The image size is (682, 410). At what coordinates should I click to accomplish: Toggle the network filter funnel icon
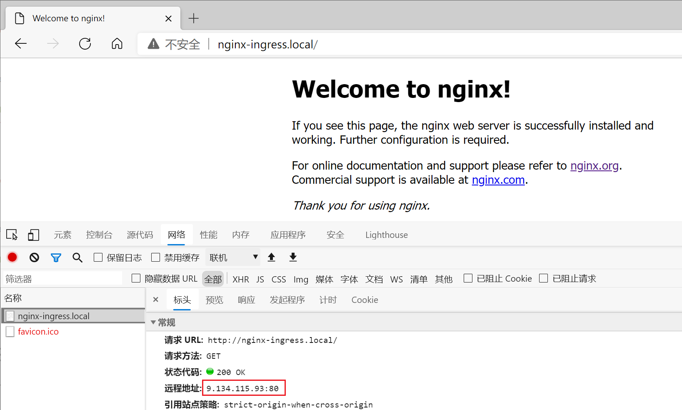click(56, 257)
